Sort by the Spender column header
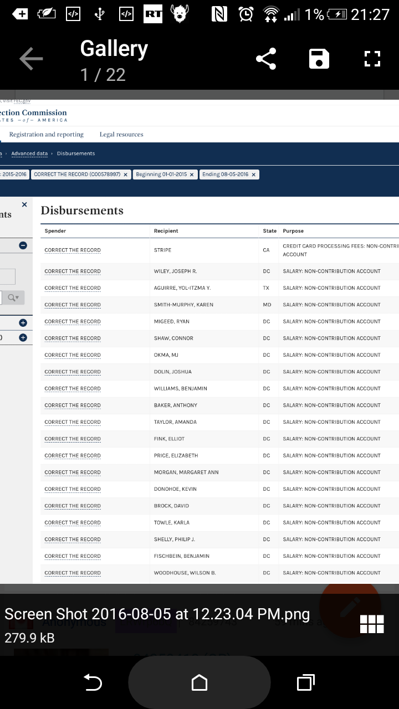The height and width of the screenshot is (709, 399). 55,231
